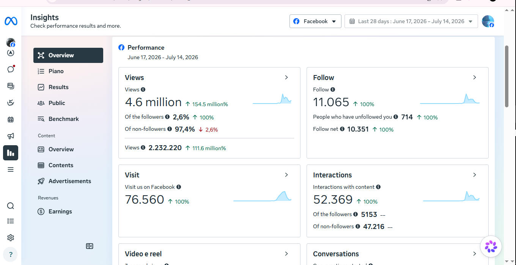Open the hamburger all tools menu icon
The image size is (516, 265).
(11, 169)
